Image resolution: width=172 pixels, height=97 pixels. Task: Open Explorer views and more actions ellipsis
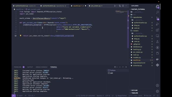[152, 6]
